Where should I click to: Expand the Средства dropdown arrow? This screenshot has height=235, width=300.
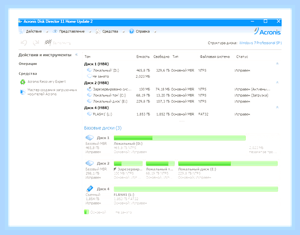(123, 32)
